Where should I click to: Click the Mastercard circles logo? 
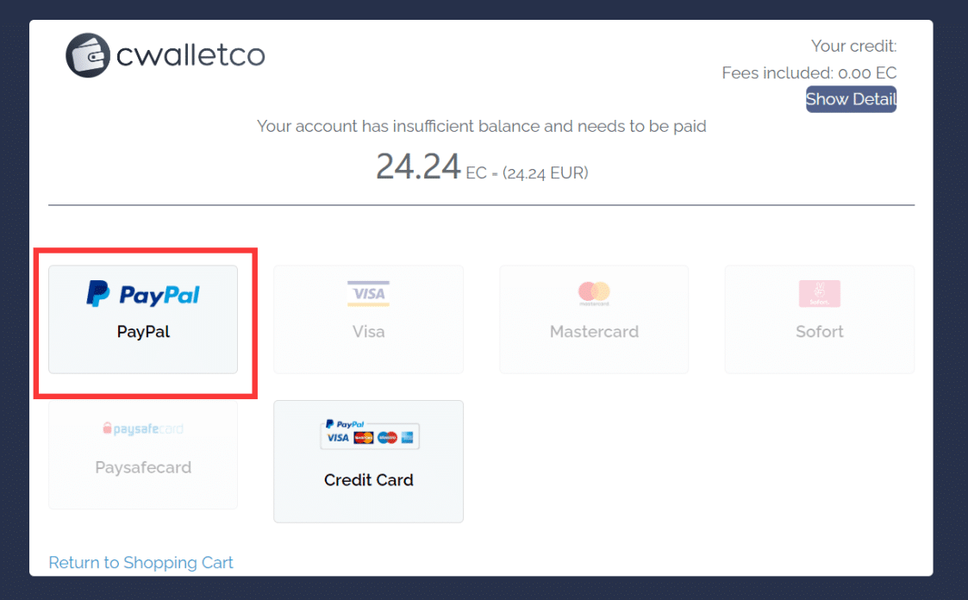[x=594, y=294]
